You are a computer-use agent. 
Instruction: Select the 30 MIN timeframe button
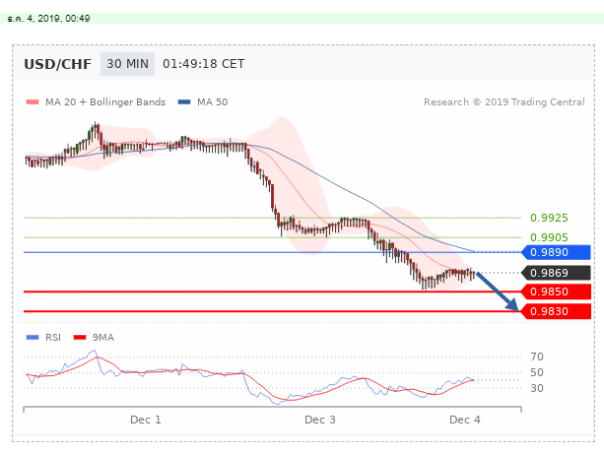127,64
